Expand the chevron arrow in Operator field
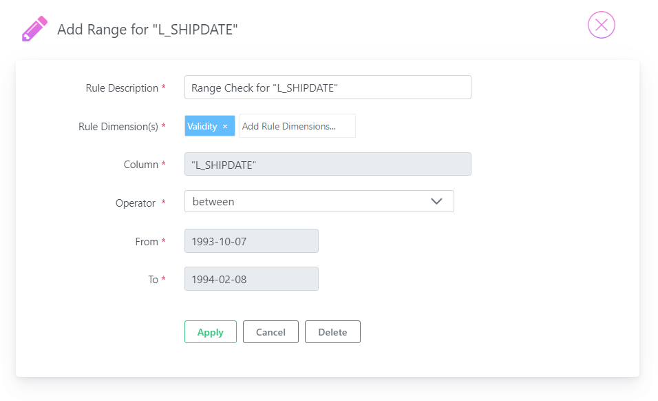Viewport: 658px width, 401px height. pyautogui.click(x=436, y=202)
